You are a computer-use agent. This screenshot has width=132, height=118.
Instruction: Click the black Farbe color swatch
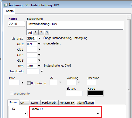[95, 93]
